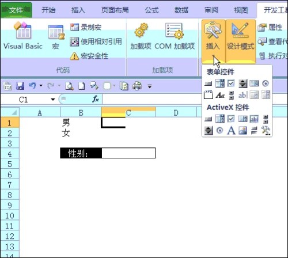
Task: Select row 10 header
Action: (10, 215)
